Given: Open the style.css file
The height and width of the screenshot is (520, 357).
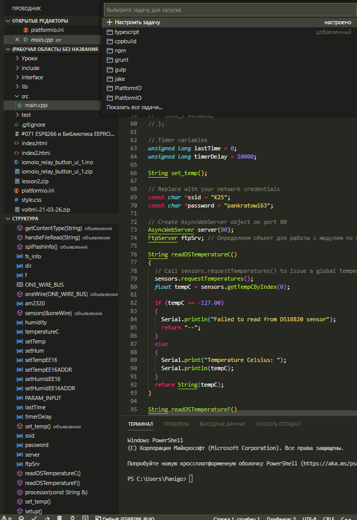Looking at the screenshot, I should pos(31,200).
